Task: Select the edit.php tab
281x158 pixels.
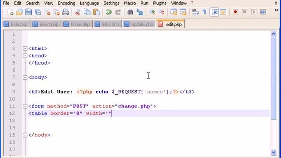Action: click(x=170, y=24)
